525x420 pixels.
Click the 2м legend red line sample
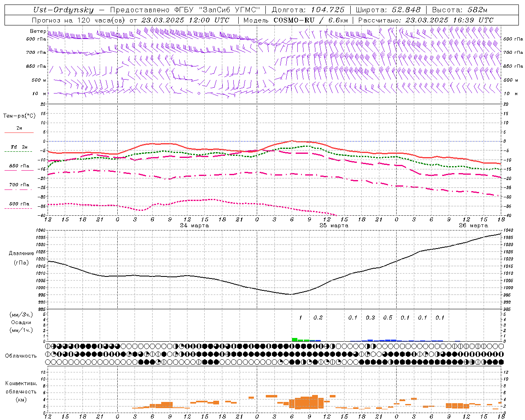pyautogui.click(x=19, y=132)
